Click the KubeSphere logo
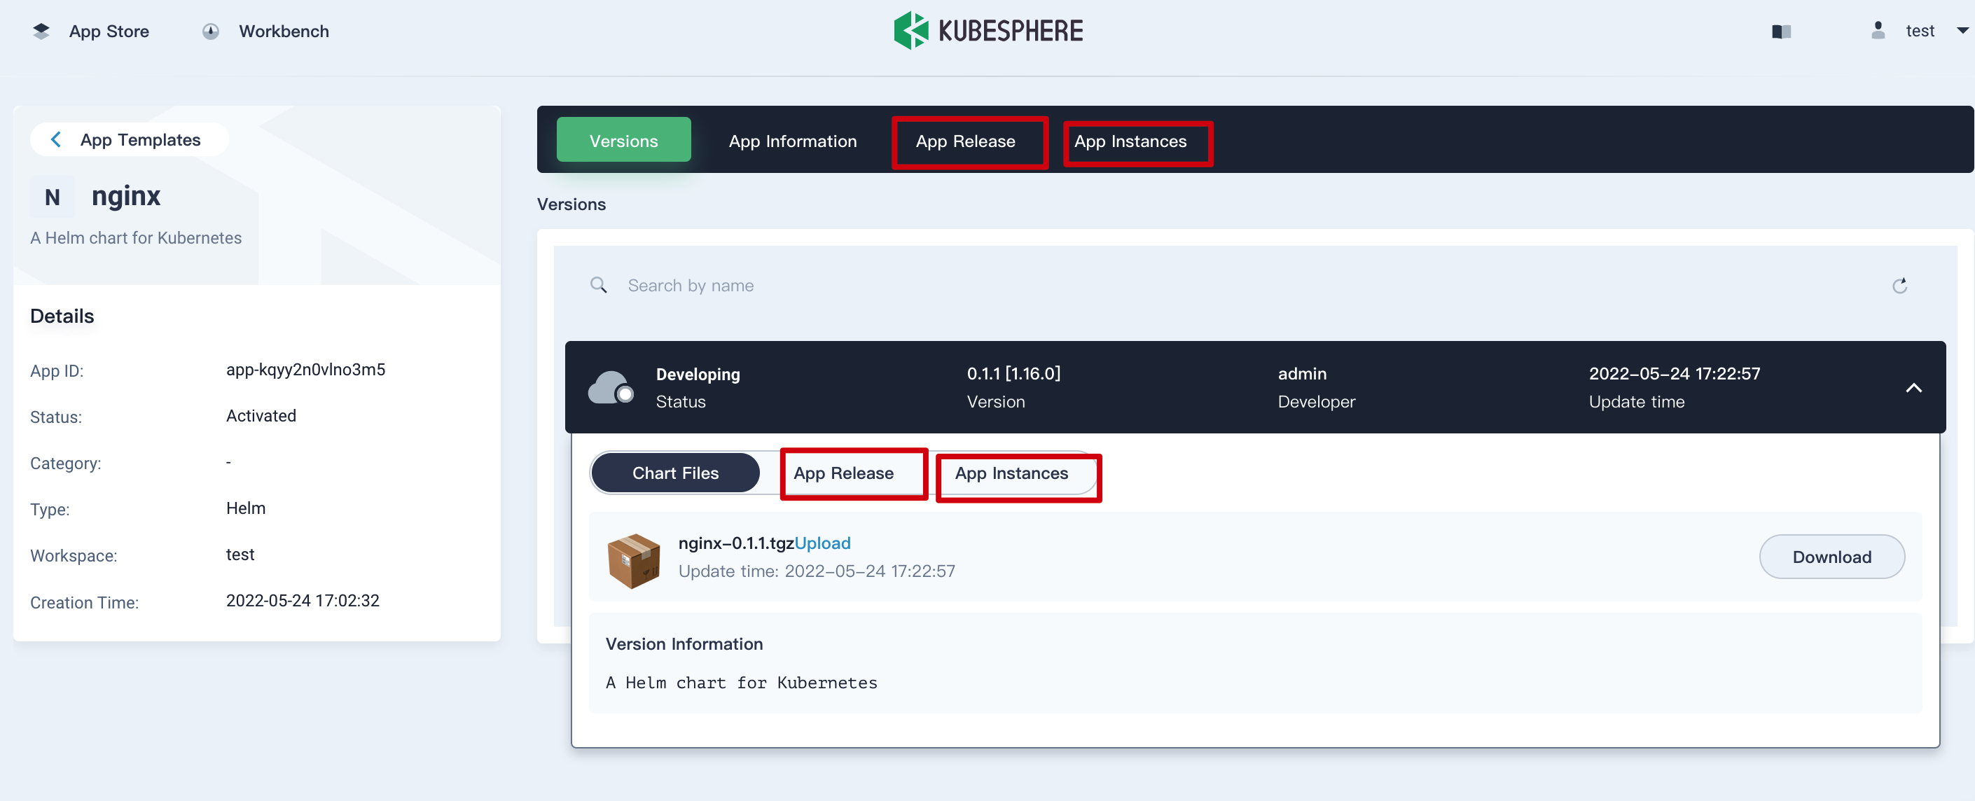1975x801 pixels. pos(987,31)
